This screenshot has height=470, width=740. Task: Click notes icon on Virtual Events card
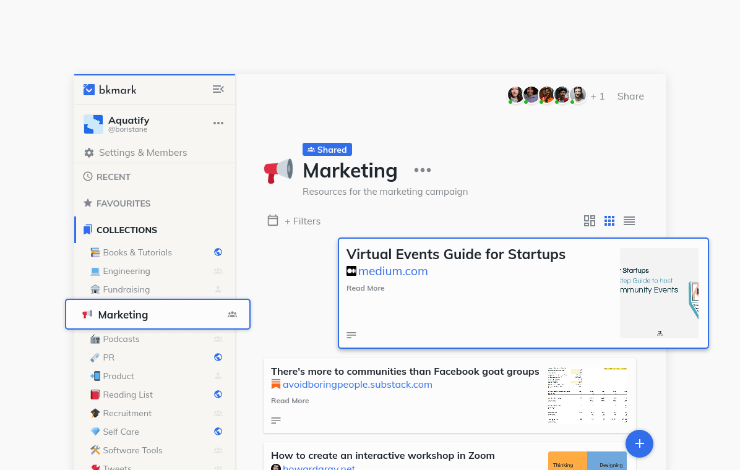tap(351, 335)
